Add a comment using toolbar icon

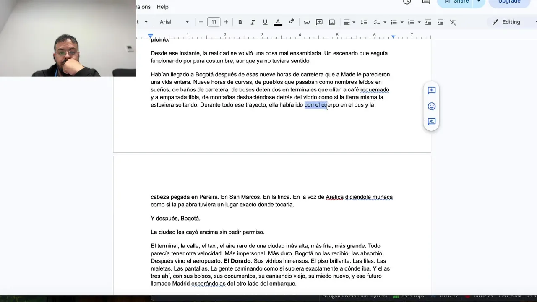click(x=319, y=22)
